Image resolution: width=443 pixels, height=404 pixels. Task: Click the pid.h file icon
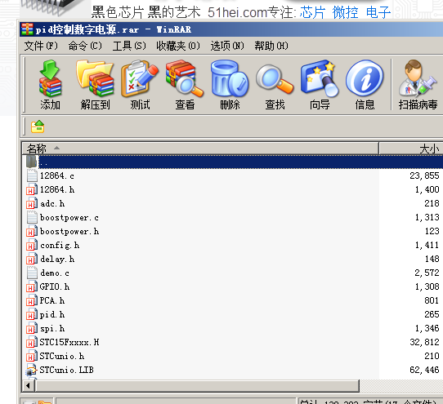pos(32,314)
